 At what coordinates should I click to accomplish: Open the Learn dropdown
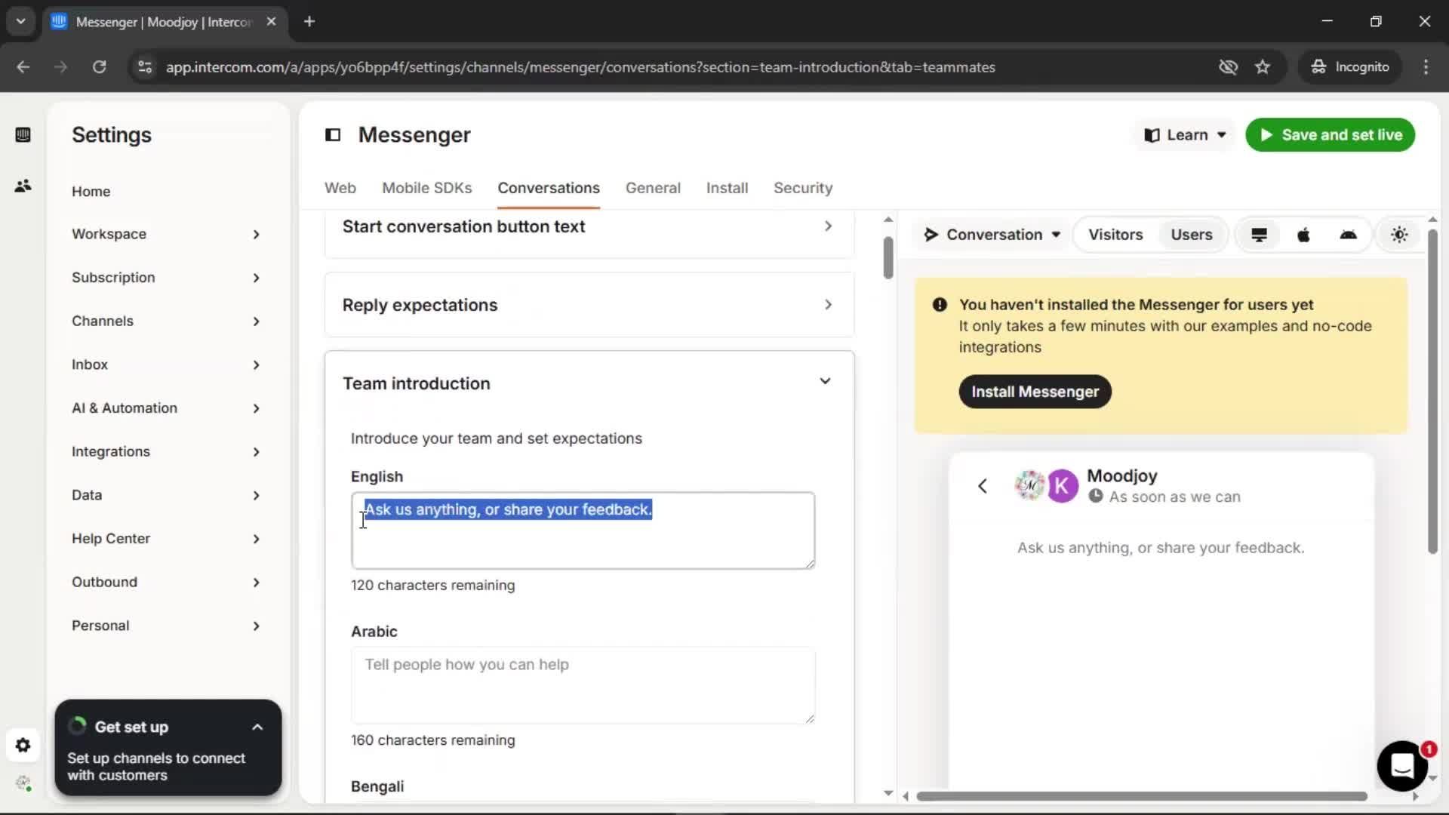click(1186, 135)
